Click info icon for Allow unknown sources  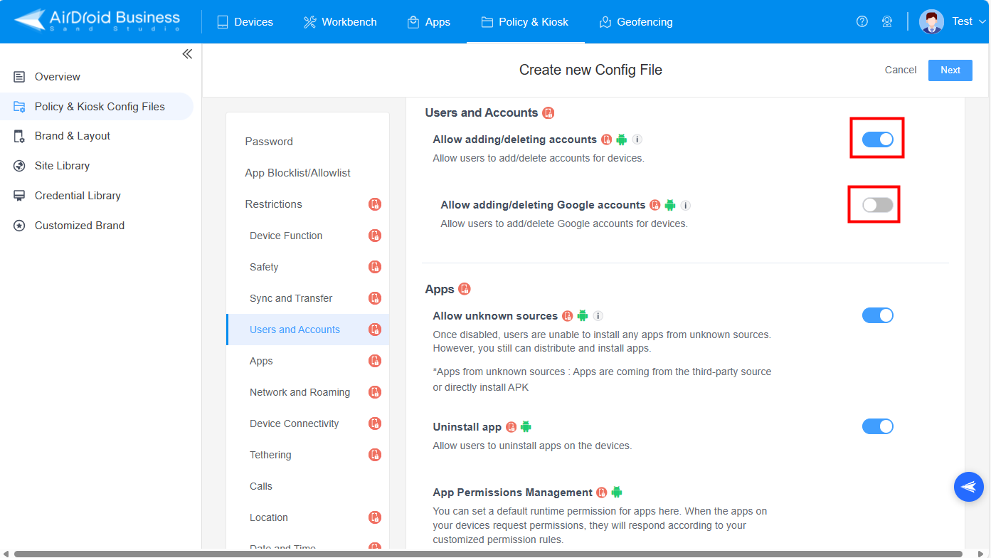point(598,315)
